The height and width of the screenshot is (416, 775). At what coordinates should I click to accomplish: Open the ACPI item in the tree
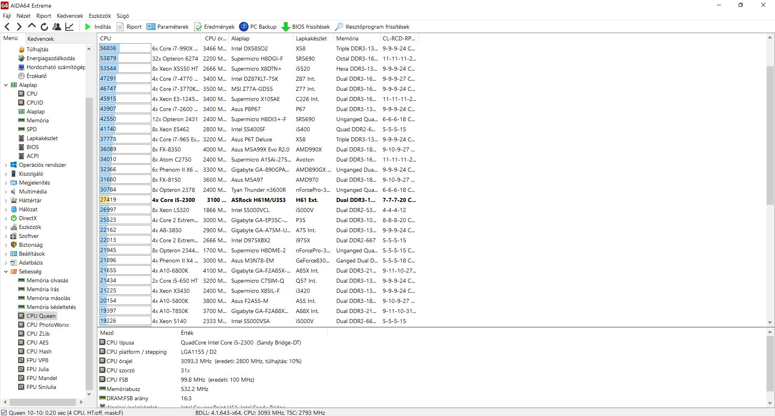pyautogui.click(x=28, y=156)
